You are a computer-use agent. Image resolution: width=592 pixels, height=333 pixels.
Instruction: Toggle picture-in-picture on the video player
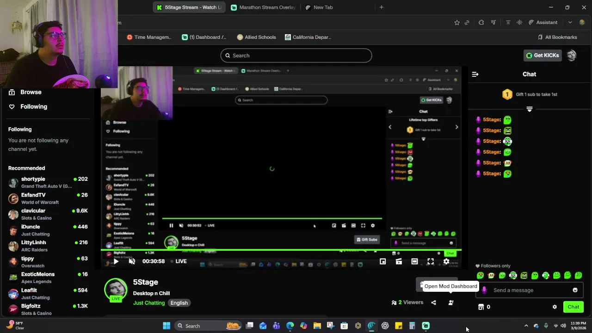[x=383, y=261]
